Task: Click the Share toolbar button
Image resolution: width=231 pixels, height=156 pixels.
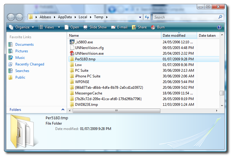Action: click(x=139, y=27)
